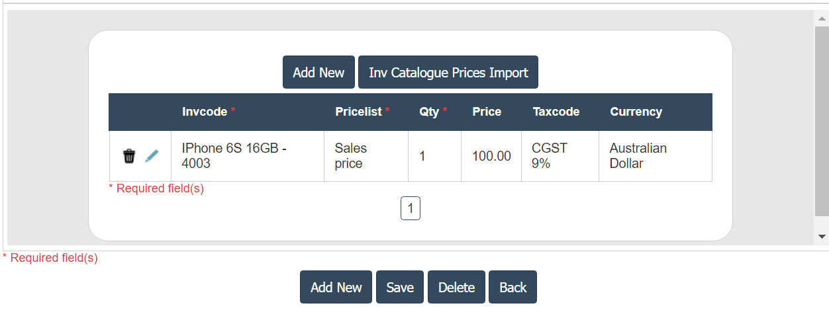Click the Australian Dollar currency cell
The width and height of the screenshot is (829, 320).
tap(638, 156)
